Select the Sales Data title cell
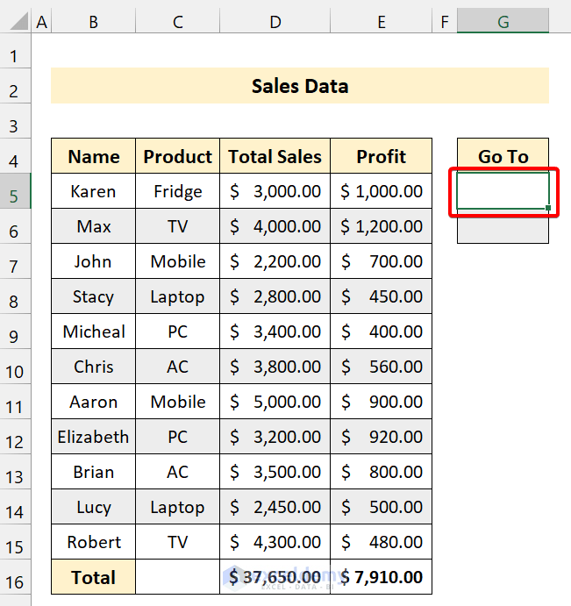 (x=299, y=86)
